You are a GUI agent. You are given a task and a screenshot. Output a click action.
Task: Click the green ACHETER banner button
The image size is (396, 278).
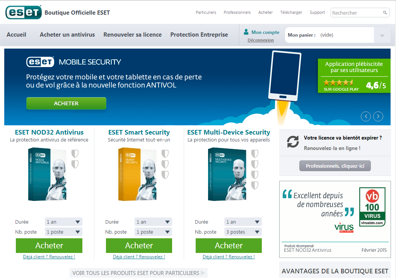click(x=66, y=103)
